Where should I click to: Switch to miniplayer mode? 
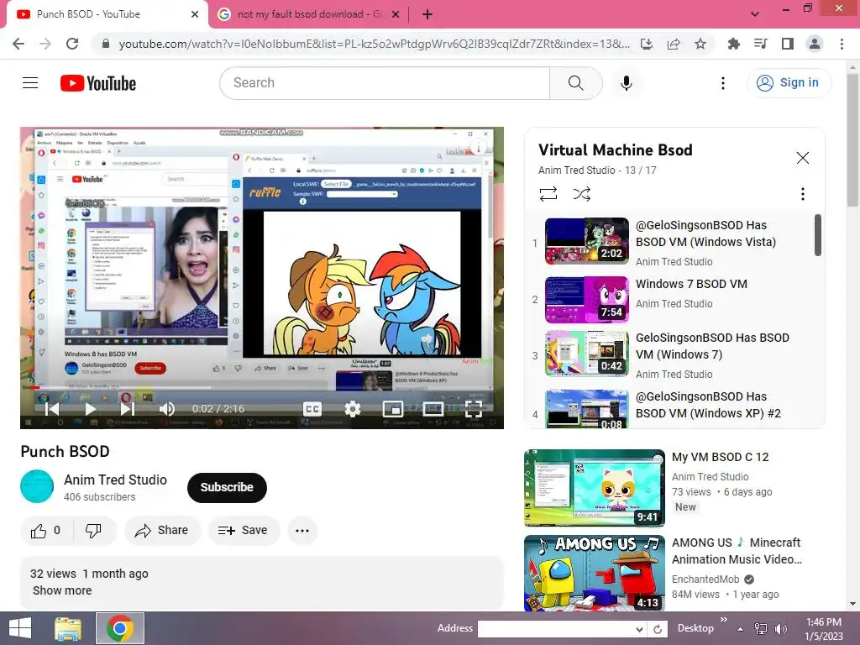pyautogui.click(x=393, y=409)
